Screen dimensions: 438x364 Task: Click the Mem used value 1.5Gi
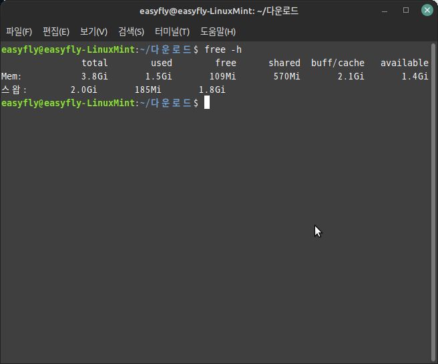[x=159, y=76]
